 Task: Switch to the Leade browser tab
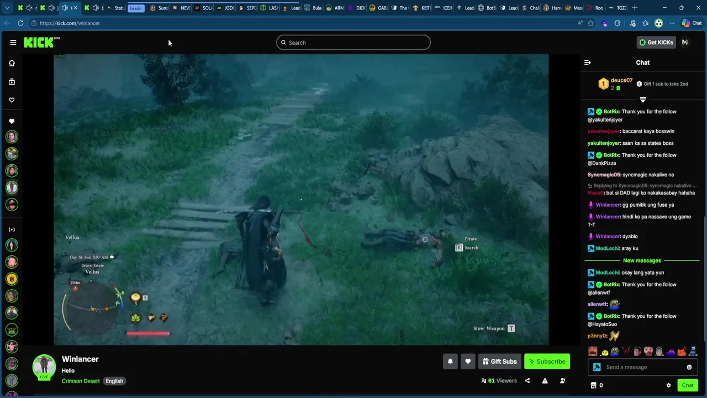(136, 8)
